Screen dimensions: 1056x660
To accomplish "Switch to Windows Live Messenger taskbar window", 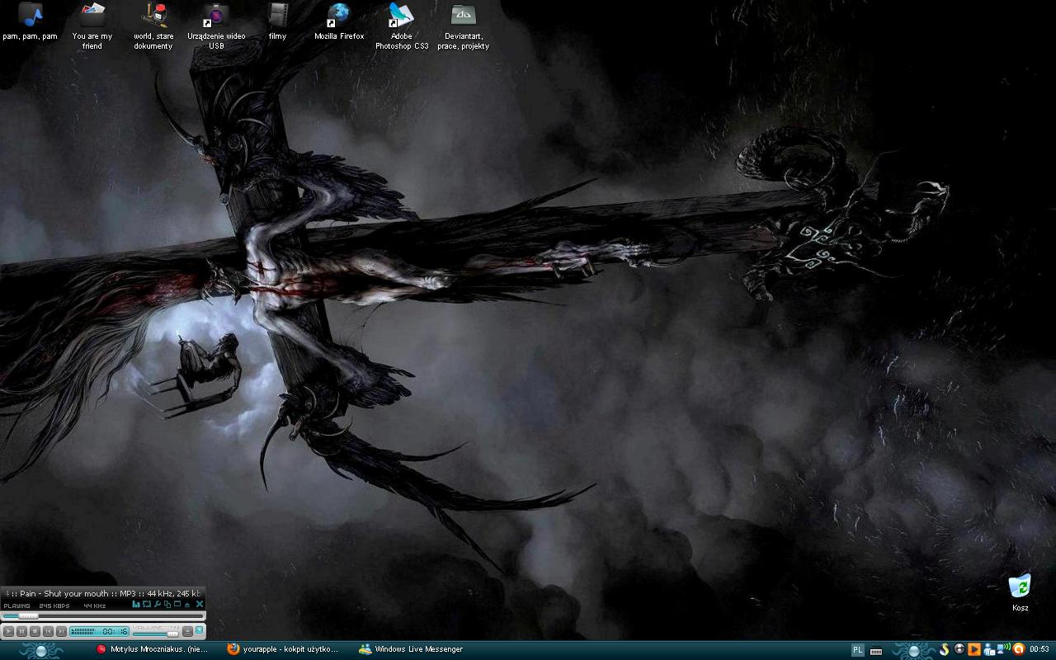I will (x=411, y=649).
